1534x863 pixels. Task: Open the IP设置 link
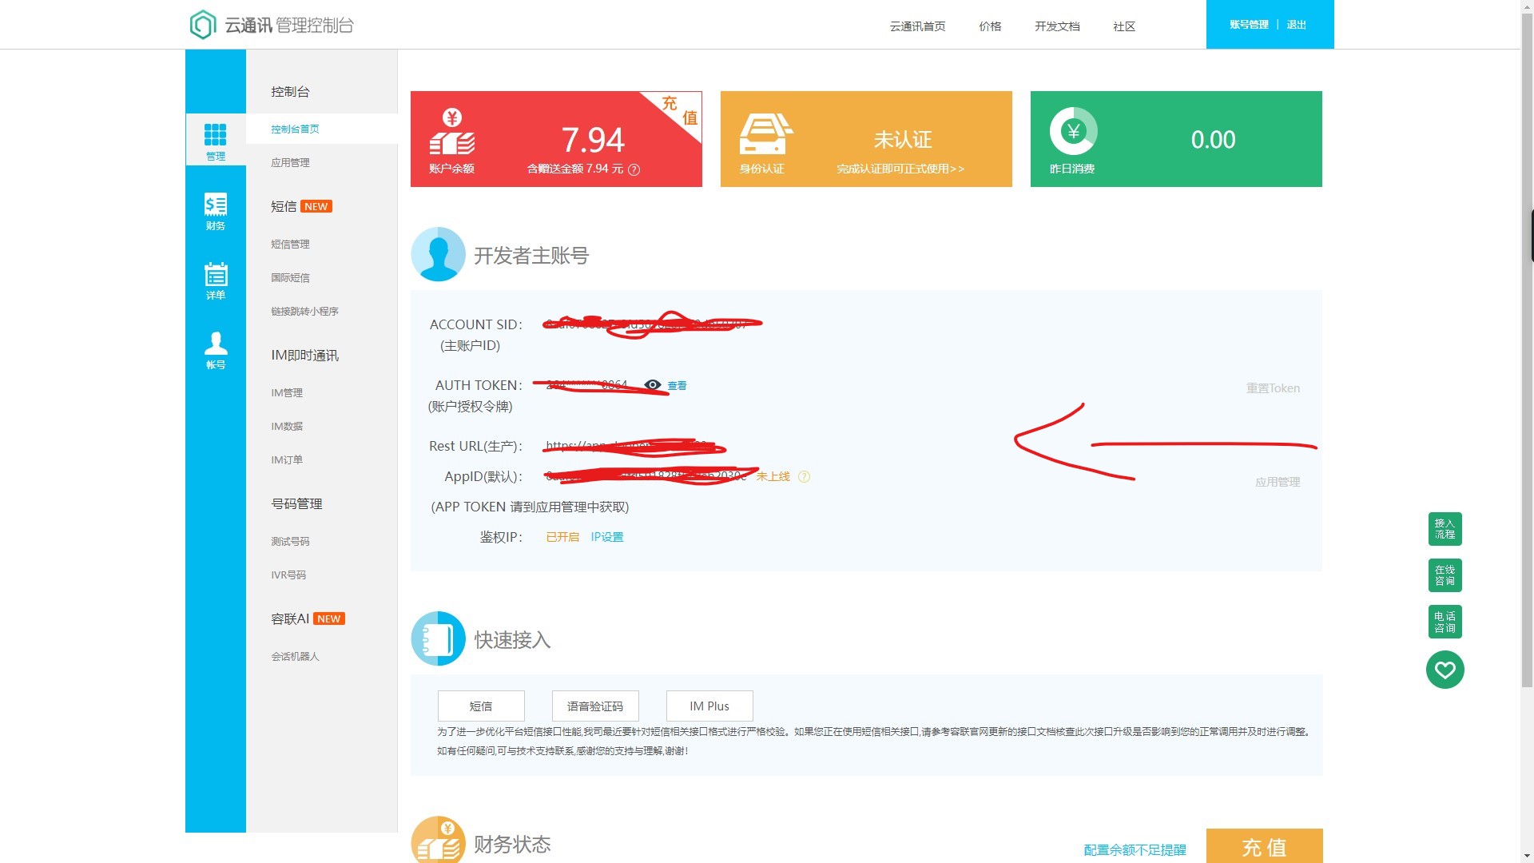click(x=607, y=537)
